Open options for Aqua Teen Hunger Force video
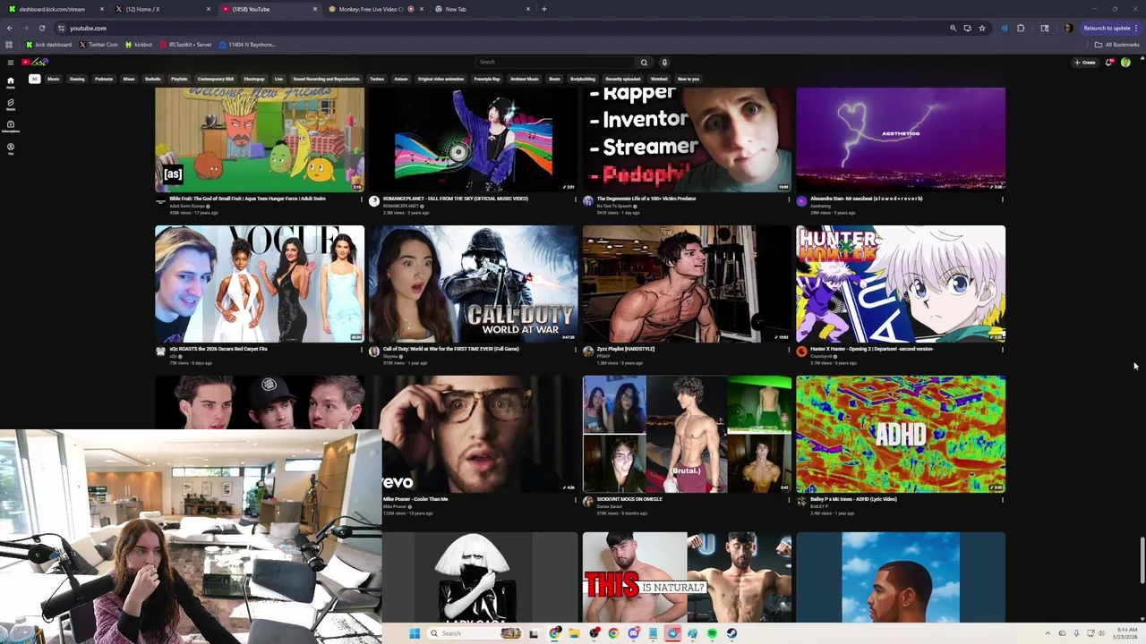The height and width of the screenshot is (644, 1146). [362, 199]
